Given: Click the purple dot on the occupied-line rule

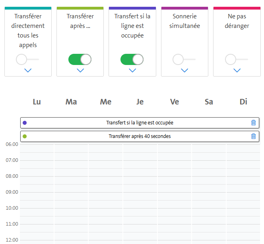Looking at the screenshot, I should [25, 123].
